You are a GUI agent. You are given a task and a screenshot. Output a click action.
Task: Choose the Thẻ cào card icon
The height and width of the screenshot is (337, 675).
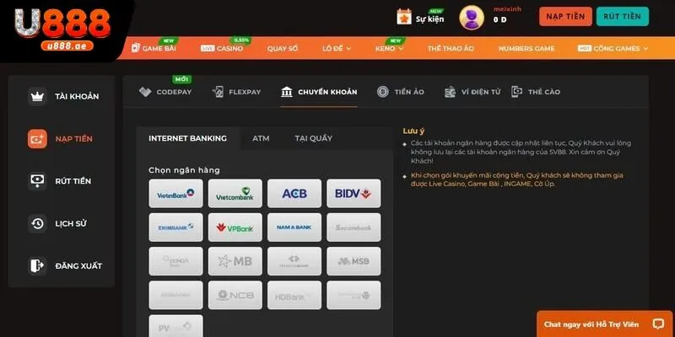[516, 92]
